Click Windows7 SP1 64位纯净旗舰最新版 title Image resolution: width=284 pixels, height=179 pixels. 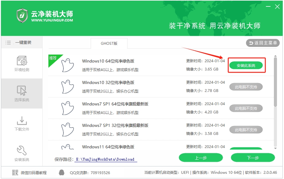coord(115,104)
